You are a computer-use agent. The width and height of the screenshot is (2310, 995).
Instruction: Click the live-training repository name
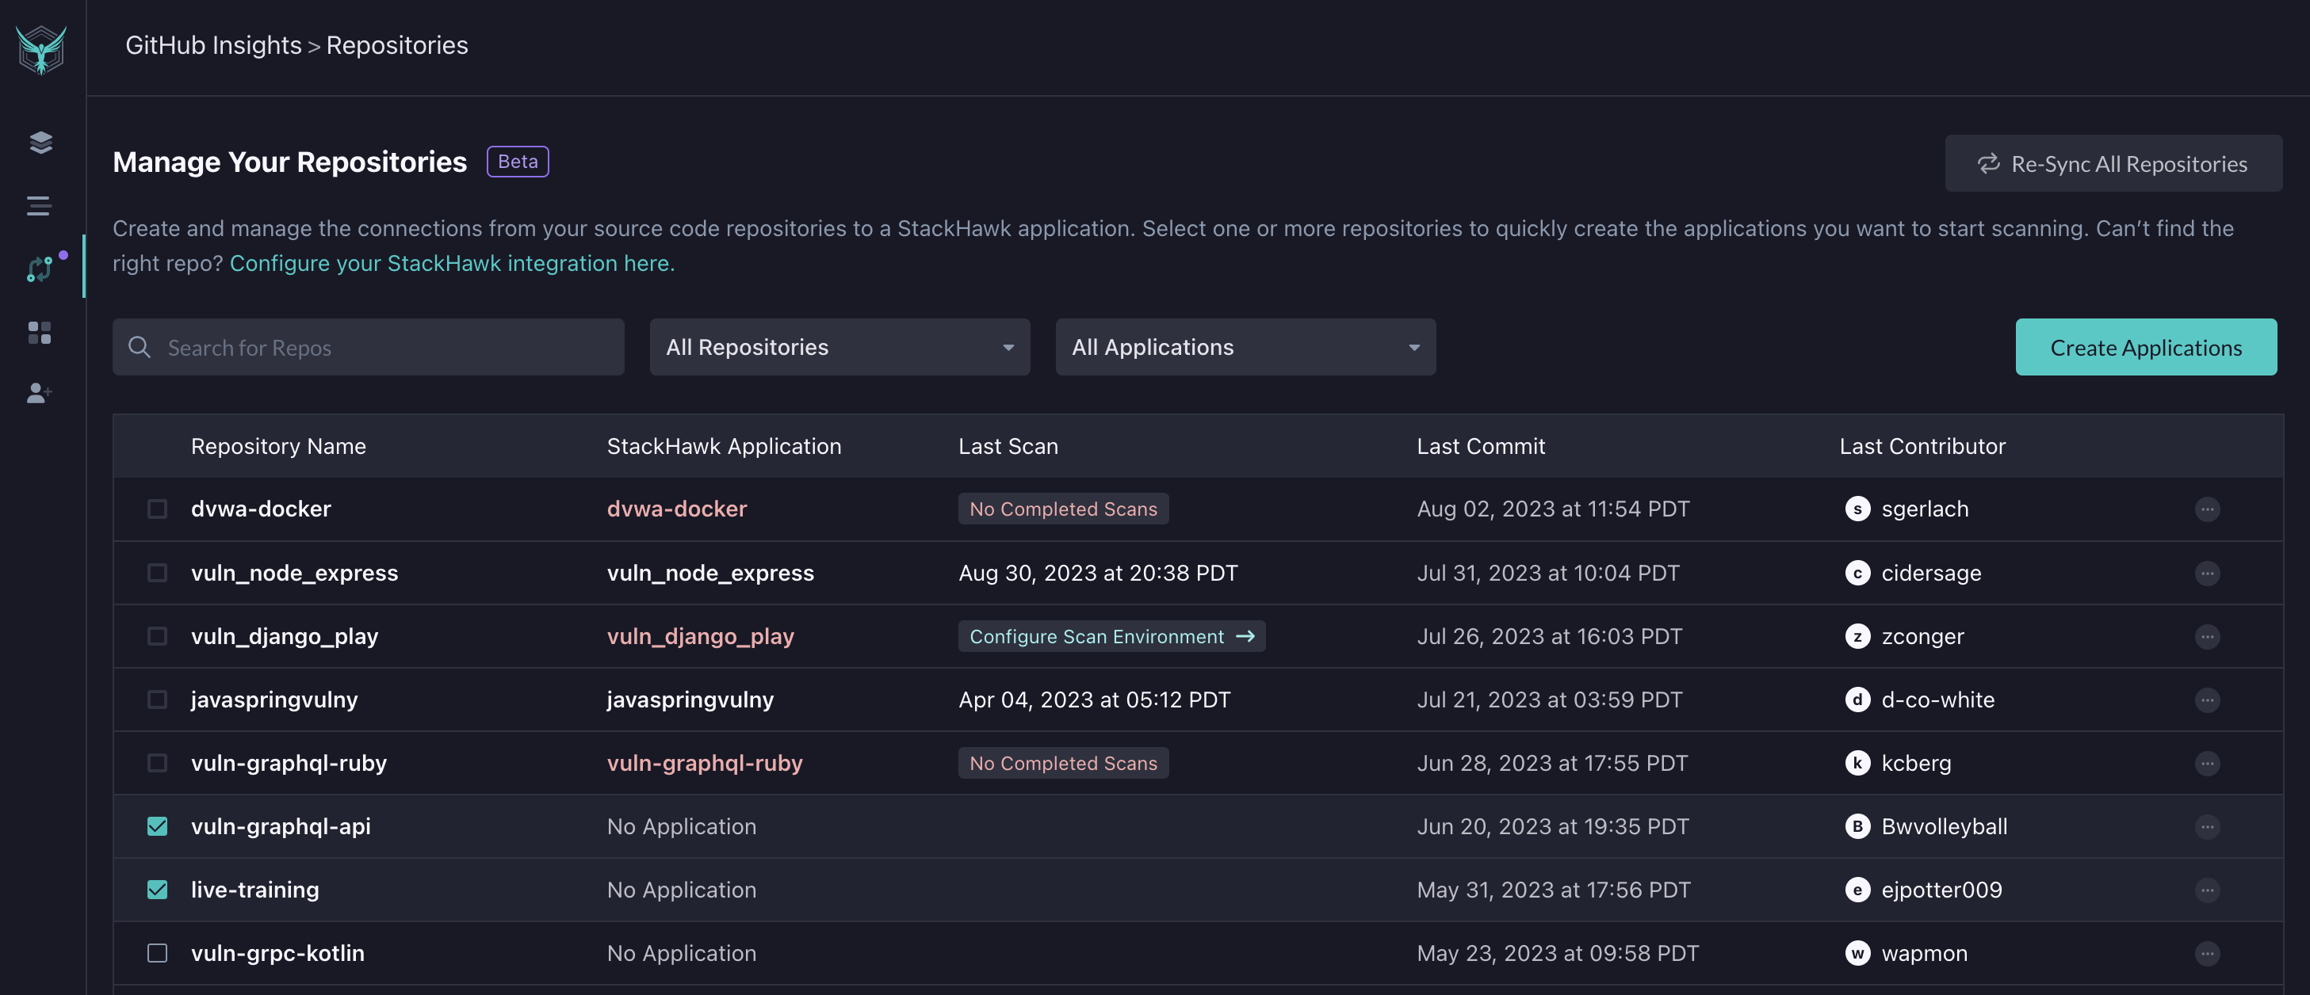click(254, 889)
